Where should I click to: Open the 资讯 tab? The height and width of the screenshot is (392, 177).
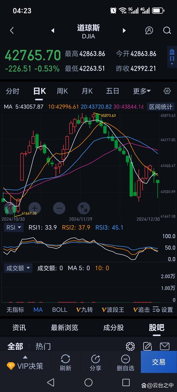[x=19, y=327]
